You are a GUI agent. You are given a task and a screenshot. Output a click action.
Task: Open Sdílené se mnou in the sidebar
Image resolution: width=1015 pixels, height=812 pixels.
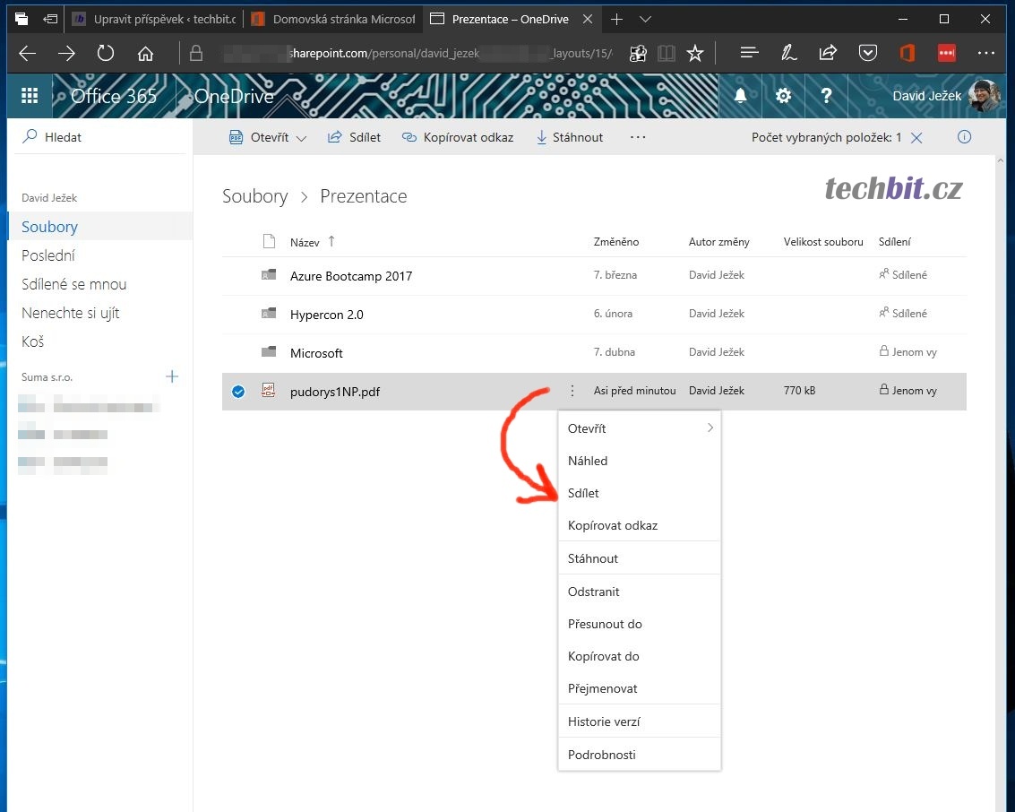(73, 284)
